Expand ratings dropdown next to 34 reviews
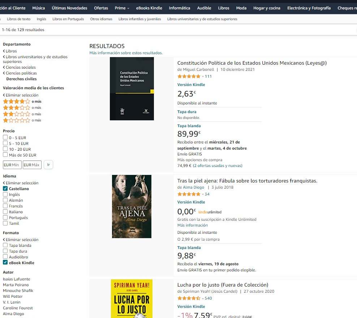 coord(203,194)
